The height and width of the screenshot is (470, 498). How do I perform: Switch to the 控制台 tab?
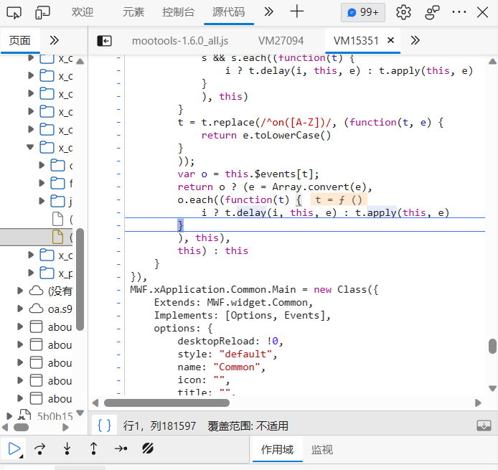click(178, 12)
